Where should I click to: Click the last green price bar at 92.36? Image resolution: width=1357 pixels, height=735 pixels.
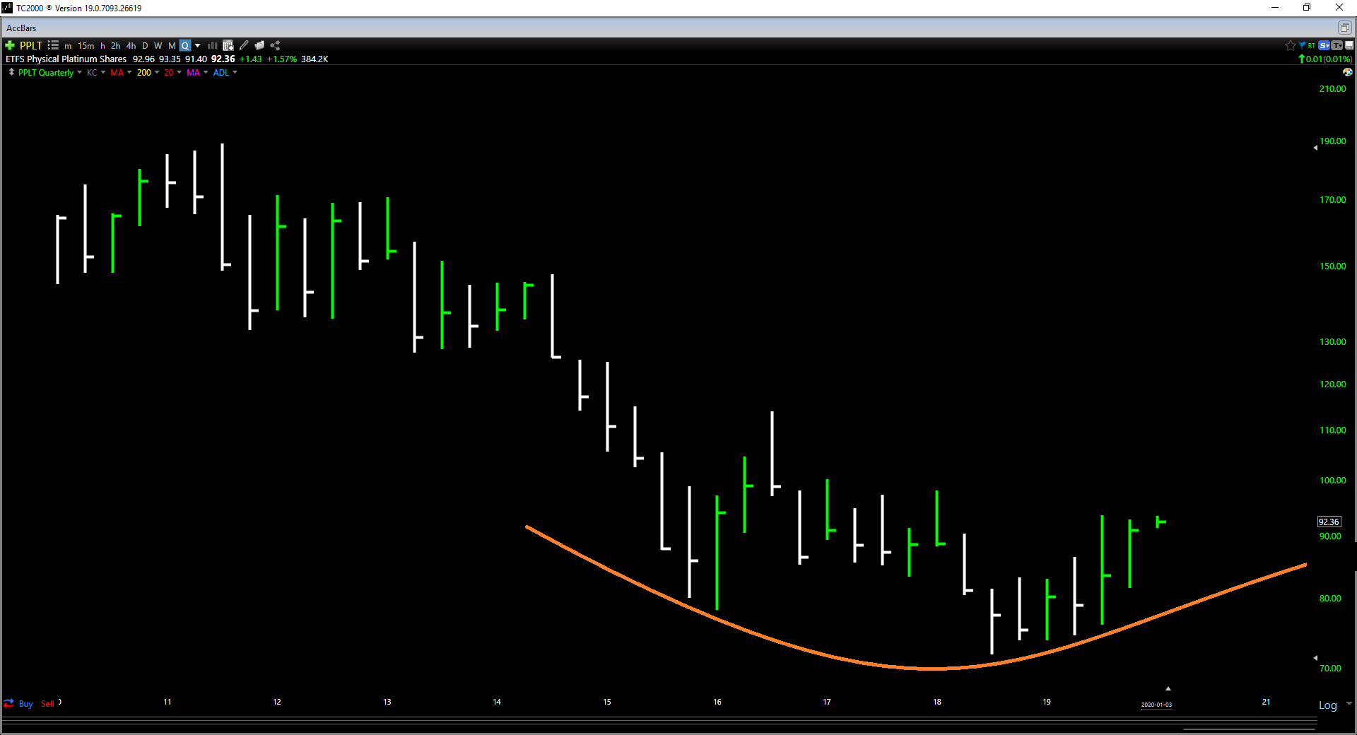pos(1159,522)
